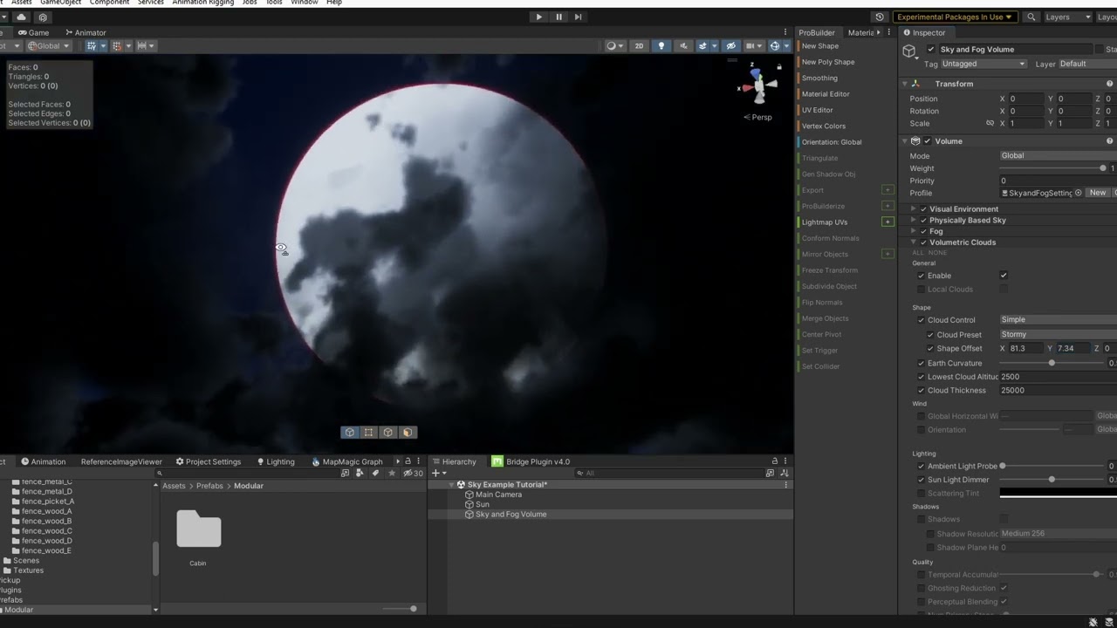Open the Global handle rotation dropdown
Screen dimensions: 1117x628
48,46
